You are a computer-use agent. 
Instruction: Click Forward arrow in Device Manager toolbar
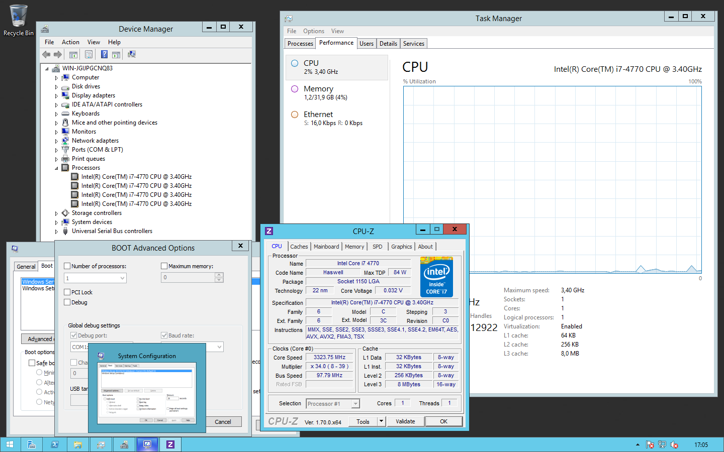click(x=58, y=54)
